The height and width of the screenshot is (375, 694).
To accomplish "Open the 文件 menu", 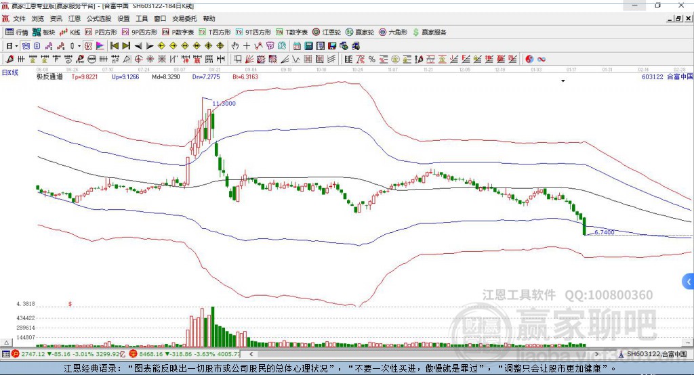I will pos(19,18).
